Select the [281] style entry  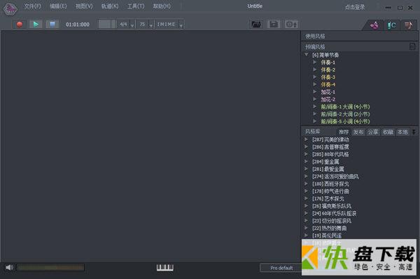tap(328, 169)
